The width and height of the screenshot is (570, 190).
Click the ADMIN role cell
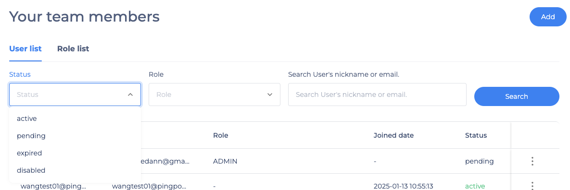(x=225, y=161)
